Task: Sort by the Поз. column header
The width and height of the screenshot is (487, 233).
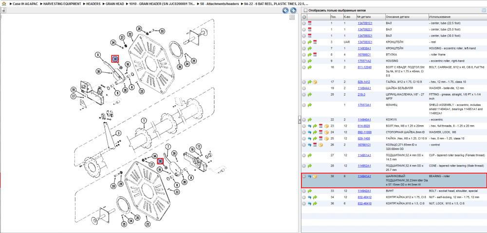Action: click(336, 17)
